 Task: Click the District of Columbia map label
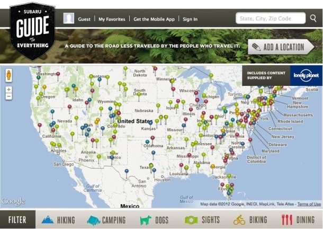(256, 159)
